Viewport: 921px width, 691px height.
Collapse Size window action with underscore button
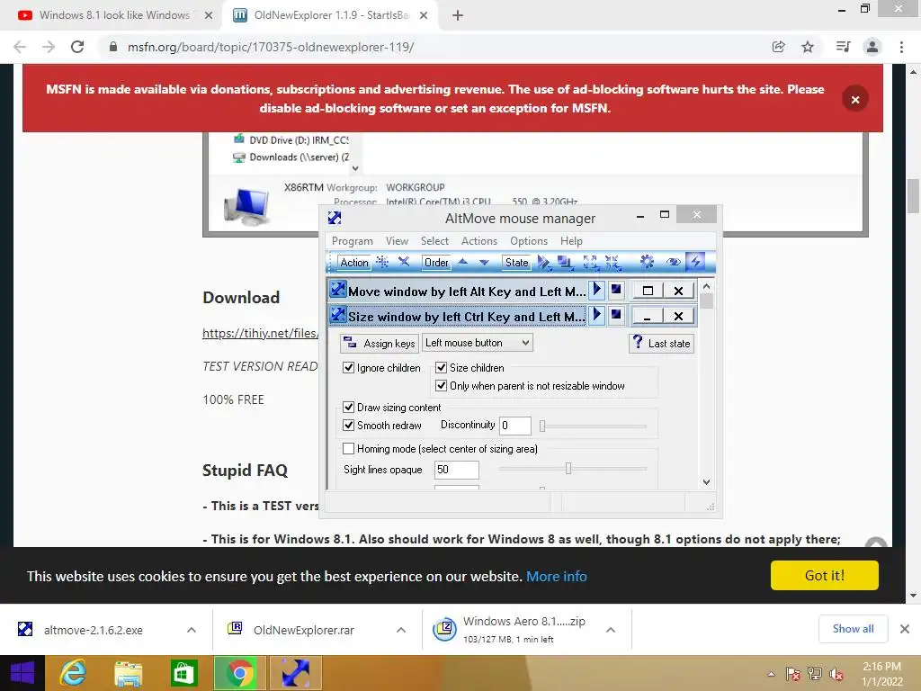[648, 316]
